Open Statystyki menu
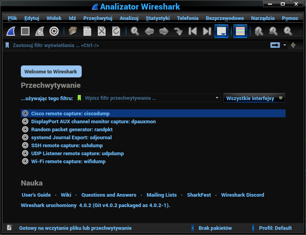Viewport: 306px width, 235px height. tap(158, 18)
